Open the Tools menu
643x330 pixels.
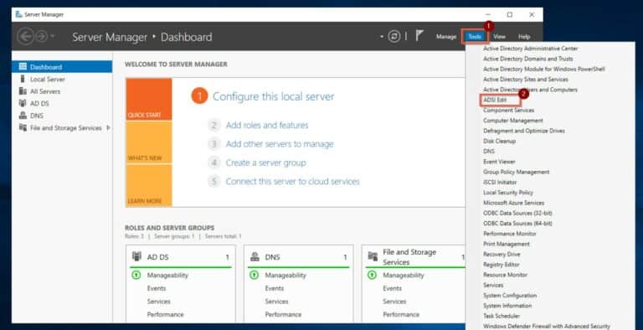pyautogui.click(x=475, y=37)
